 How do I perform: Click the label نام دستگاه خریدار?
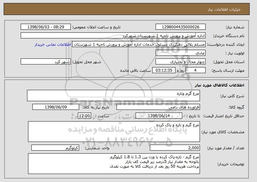pos(229,36)
